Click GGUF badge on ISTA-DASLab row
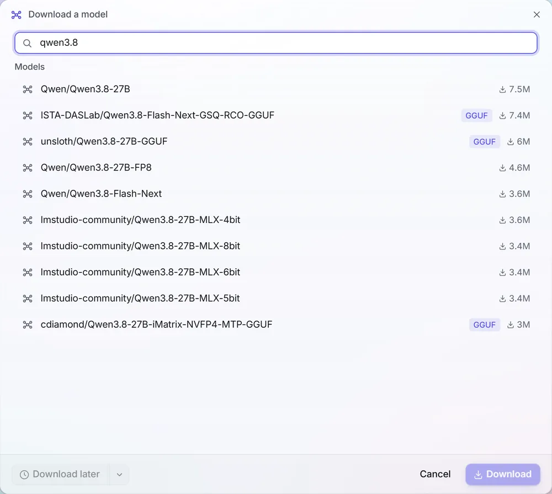This screenshot has height=494, width=552. 476,115
